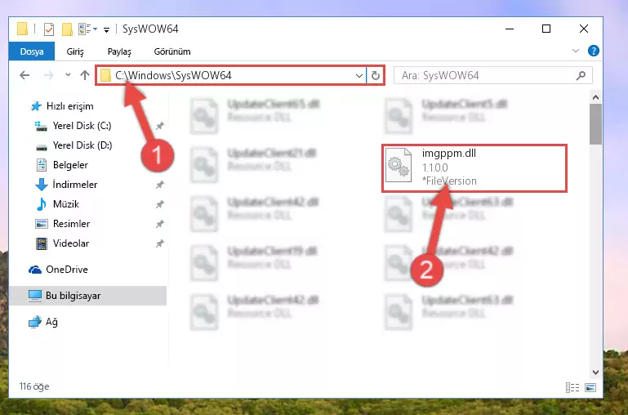The width and height of the screenshot is (628, 415).
Task: Select Hızlı erişim in navigation pane
Action: 70,106
